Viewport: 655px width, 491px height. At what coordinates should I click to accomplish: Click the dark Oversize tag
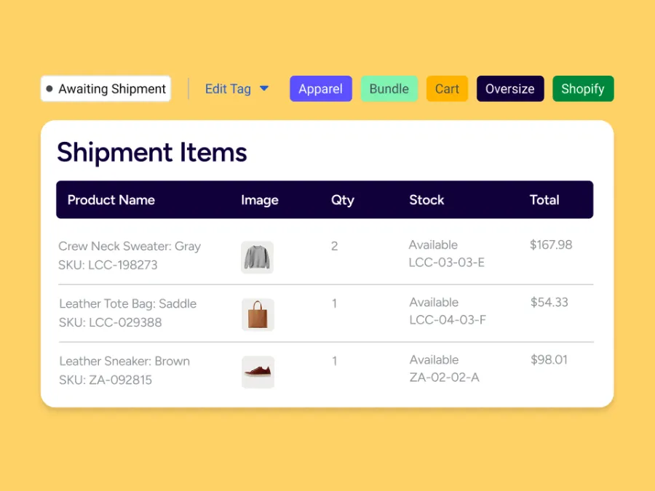click(509, 89)
